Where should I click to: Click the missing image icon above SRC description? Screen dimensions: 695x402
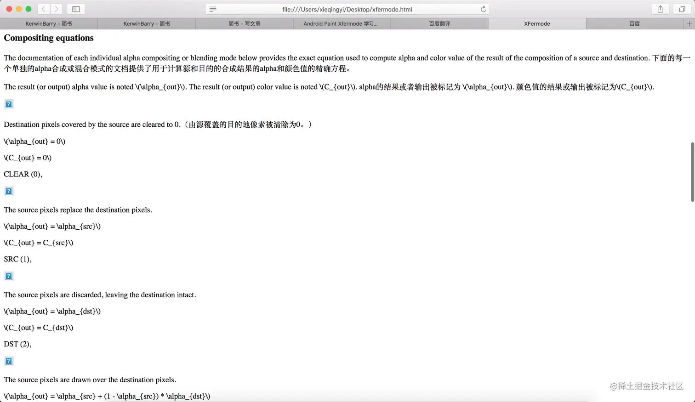[x=8, y=191]
